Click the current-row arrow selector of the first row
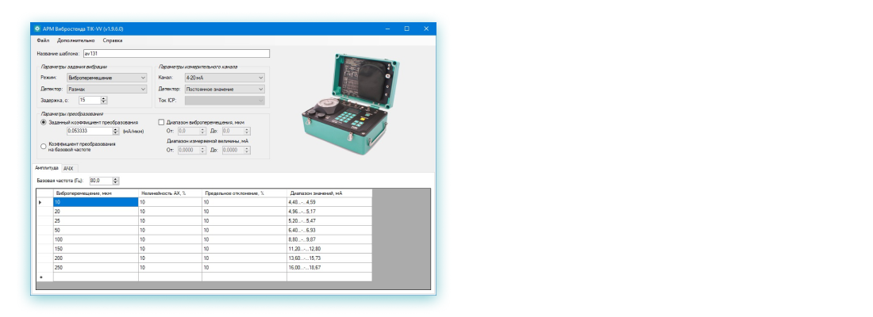The image size is (873, 317). click(44, 202)
